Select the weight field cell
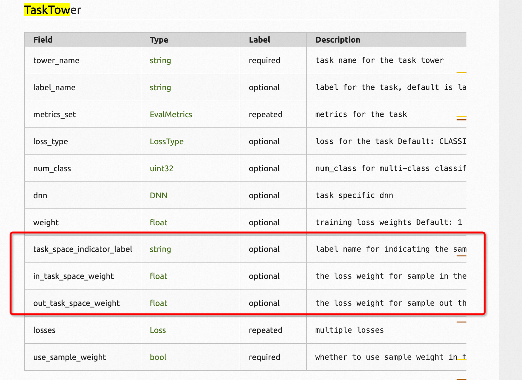This screenshot has width=522, height=380. (83, 222)
